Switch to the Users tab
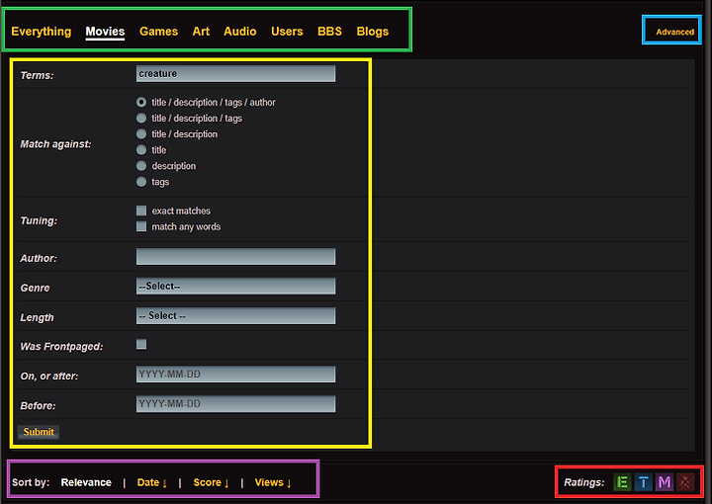Viewport: 712px width, 504px height. click(x=287, y=32)
